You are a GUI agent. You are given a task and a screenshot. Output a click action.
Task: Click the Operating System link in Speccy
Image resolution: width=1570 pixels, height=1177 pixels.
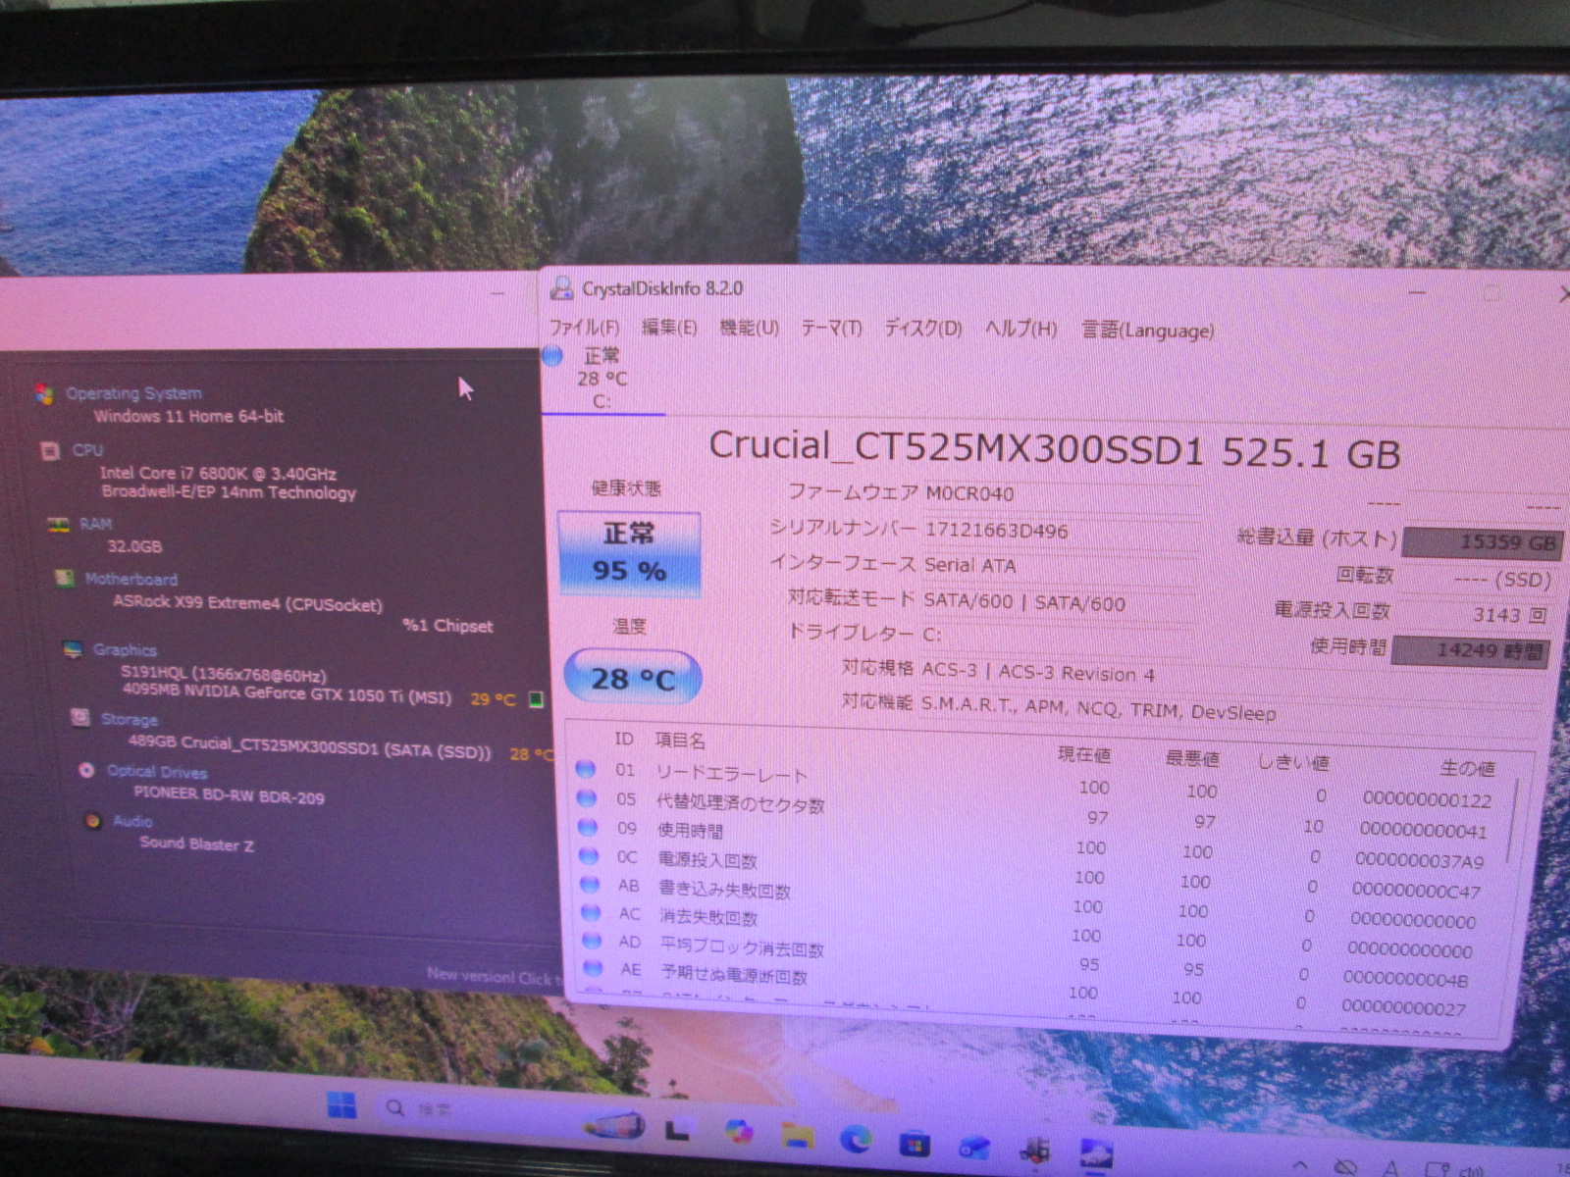(x=133, y=393)
